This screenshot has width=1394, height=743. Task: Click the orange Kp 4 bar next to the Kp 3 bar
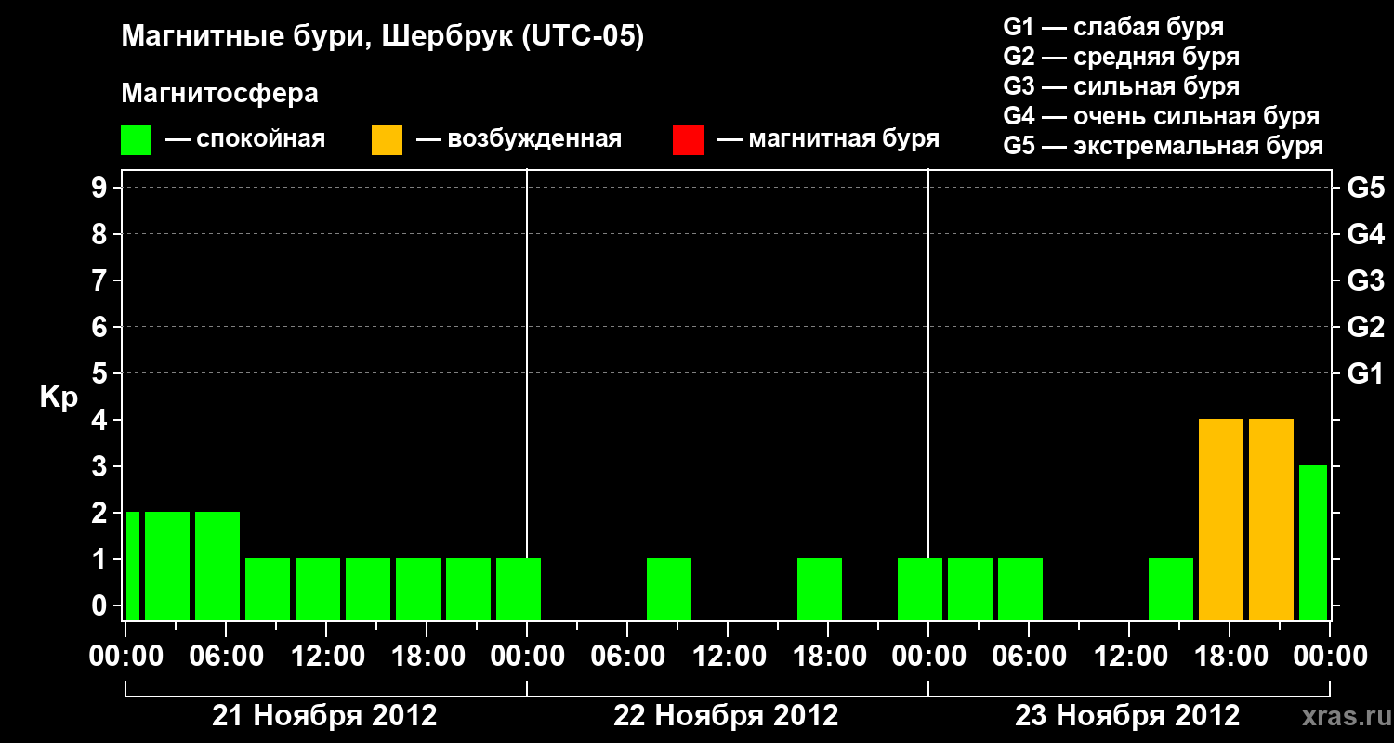(1271, 519)
